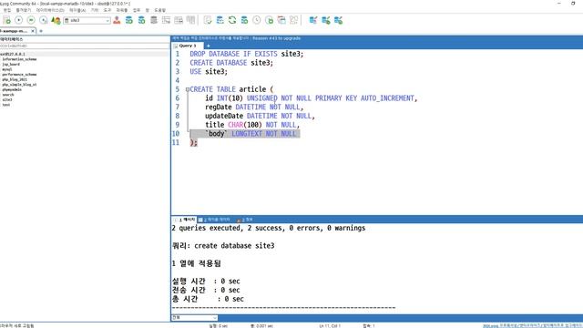Select the search database in tree
The image size is (583, 328).
tap(8, 95)
